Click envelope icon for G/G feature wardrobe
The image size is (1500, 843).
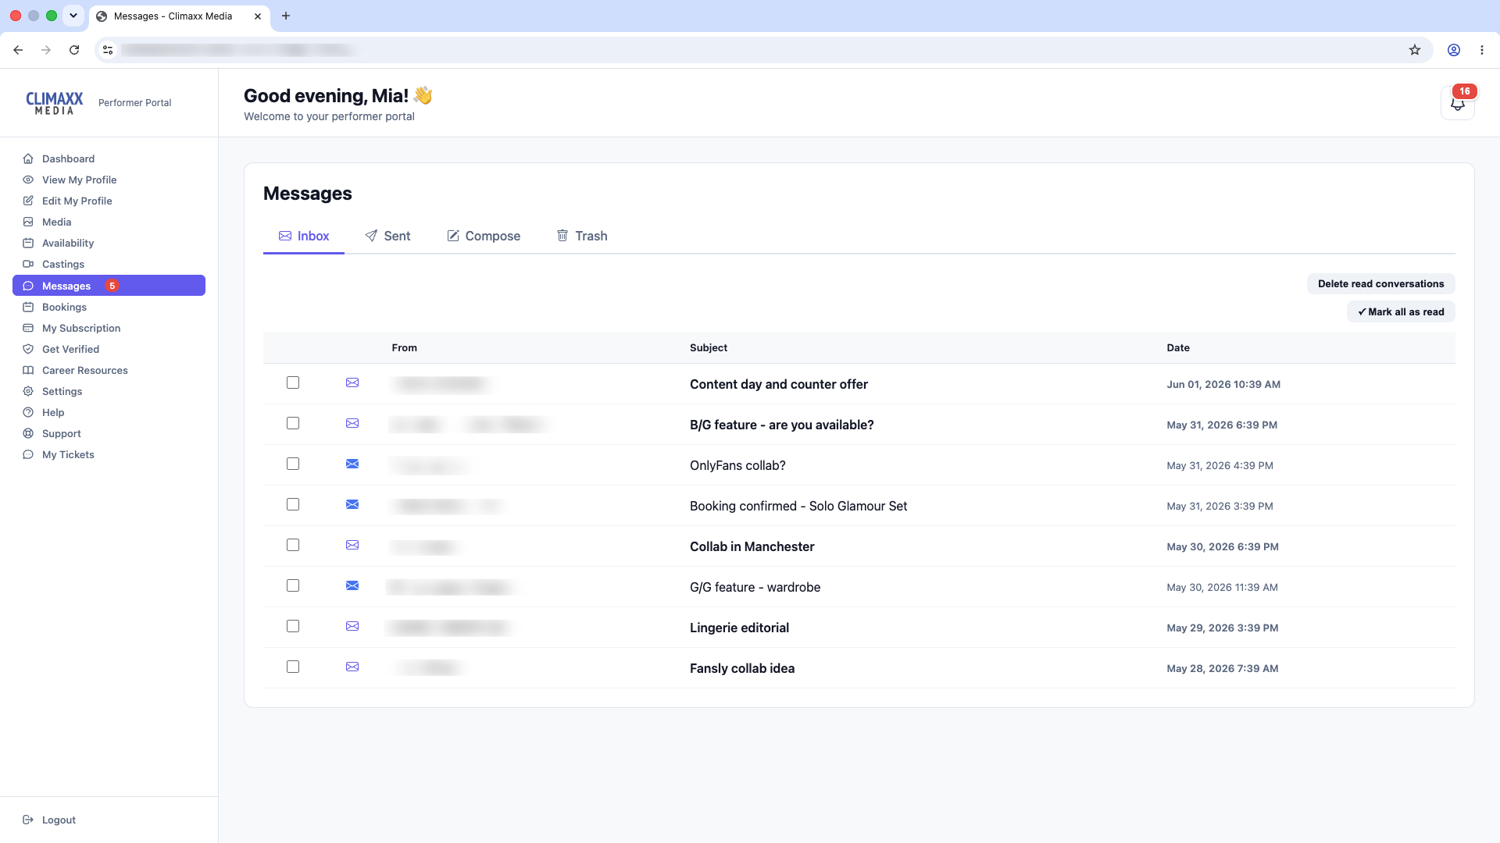coord(352,585)
